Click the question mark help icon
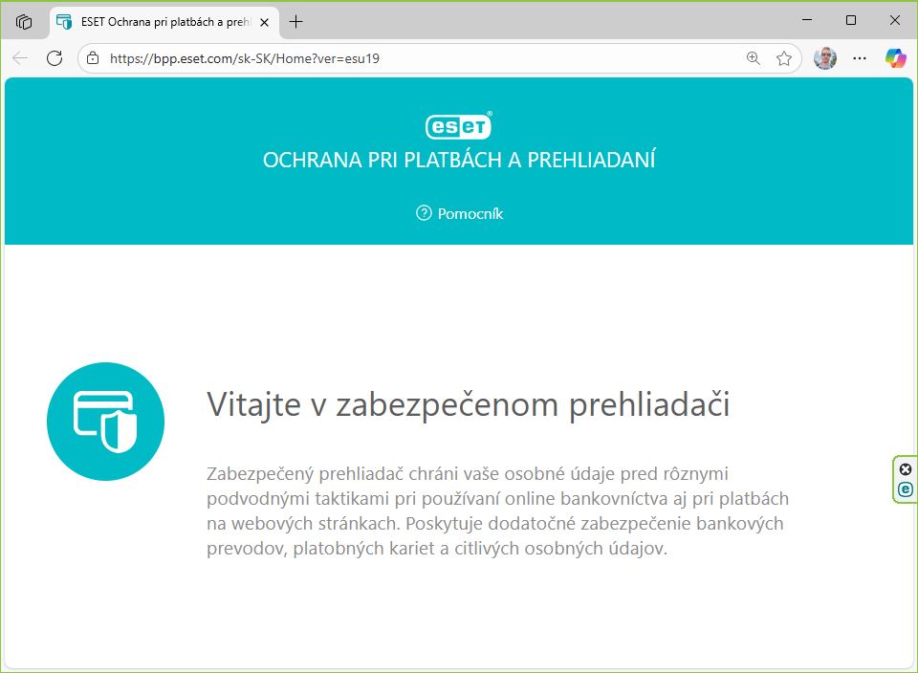This screenshot has height=673, width=918. [x=424, y=213]
